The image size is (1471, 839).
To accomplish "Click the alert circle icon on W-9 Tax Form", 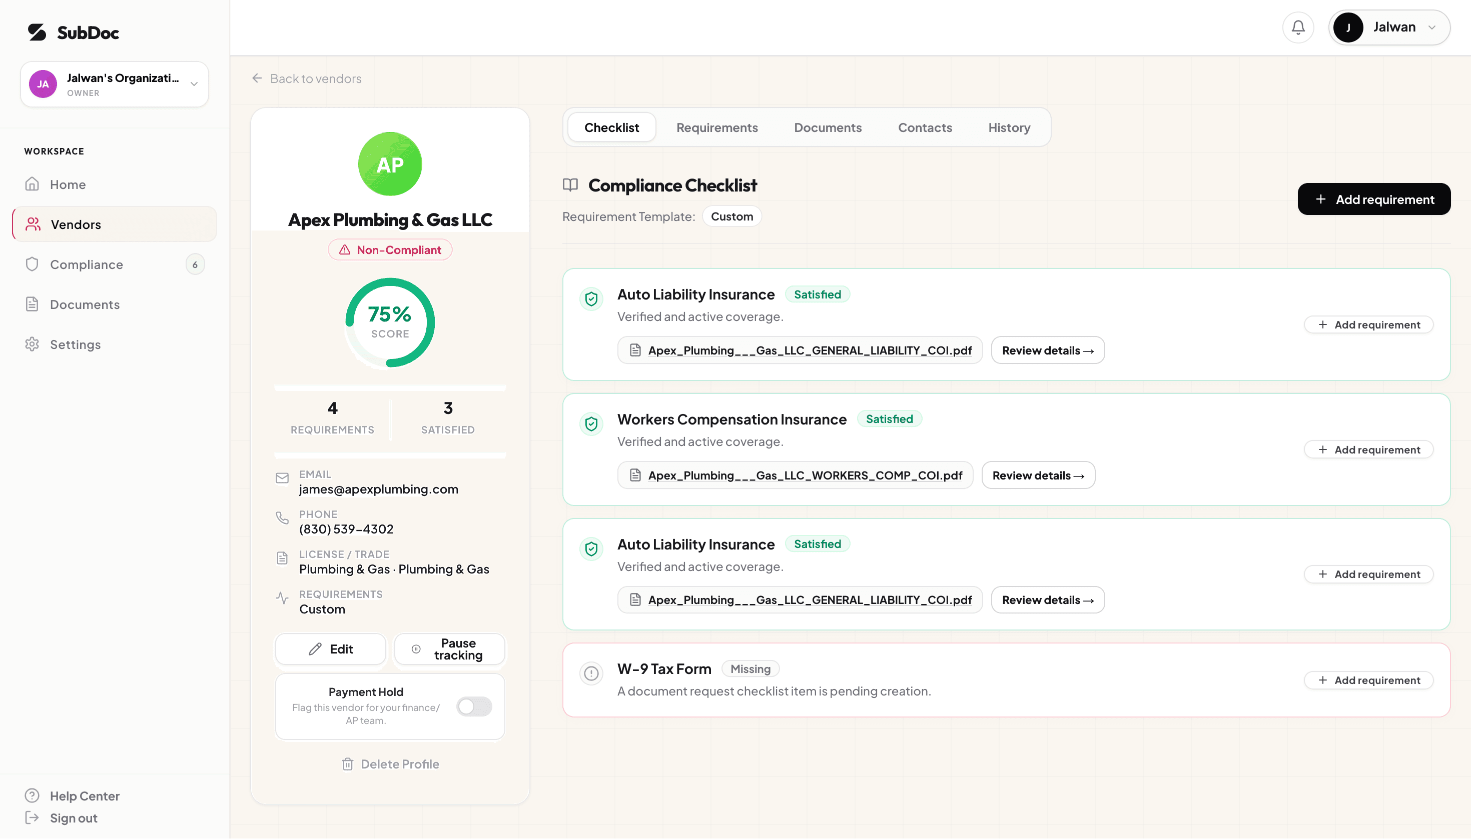I will click(591, 673).
